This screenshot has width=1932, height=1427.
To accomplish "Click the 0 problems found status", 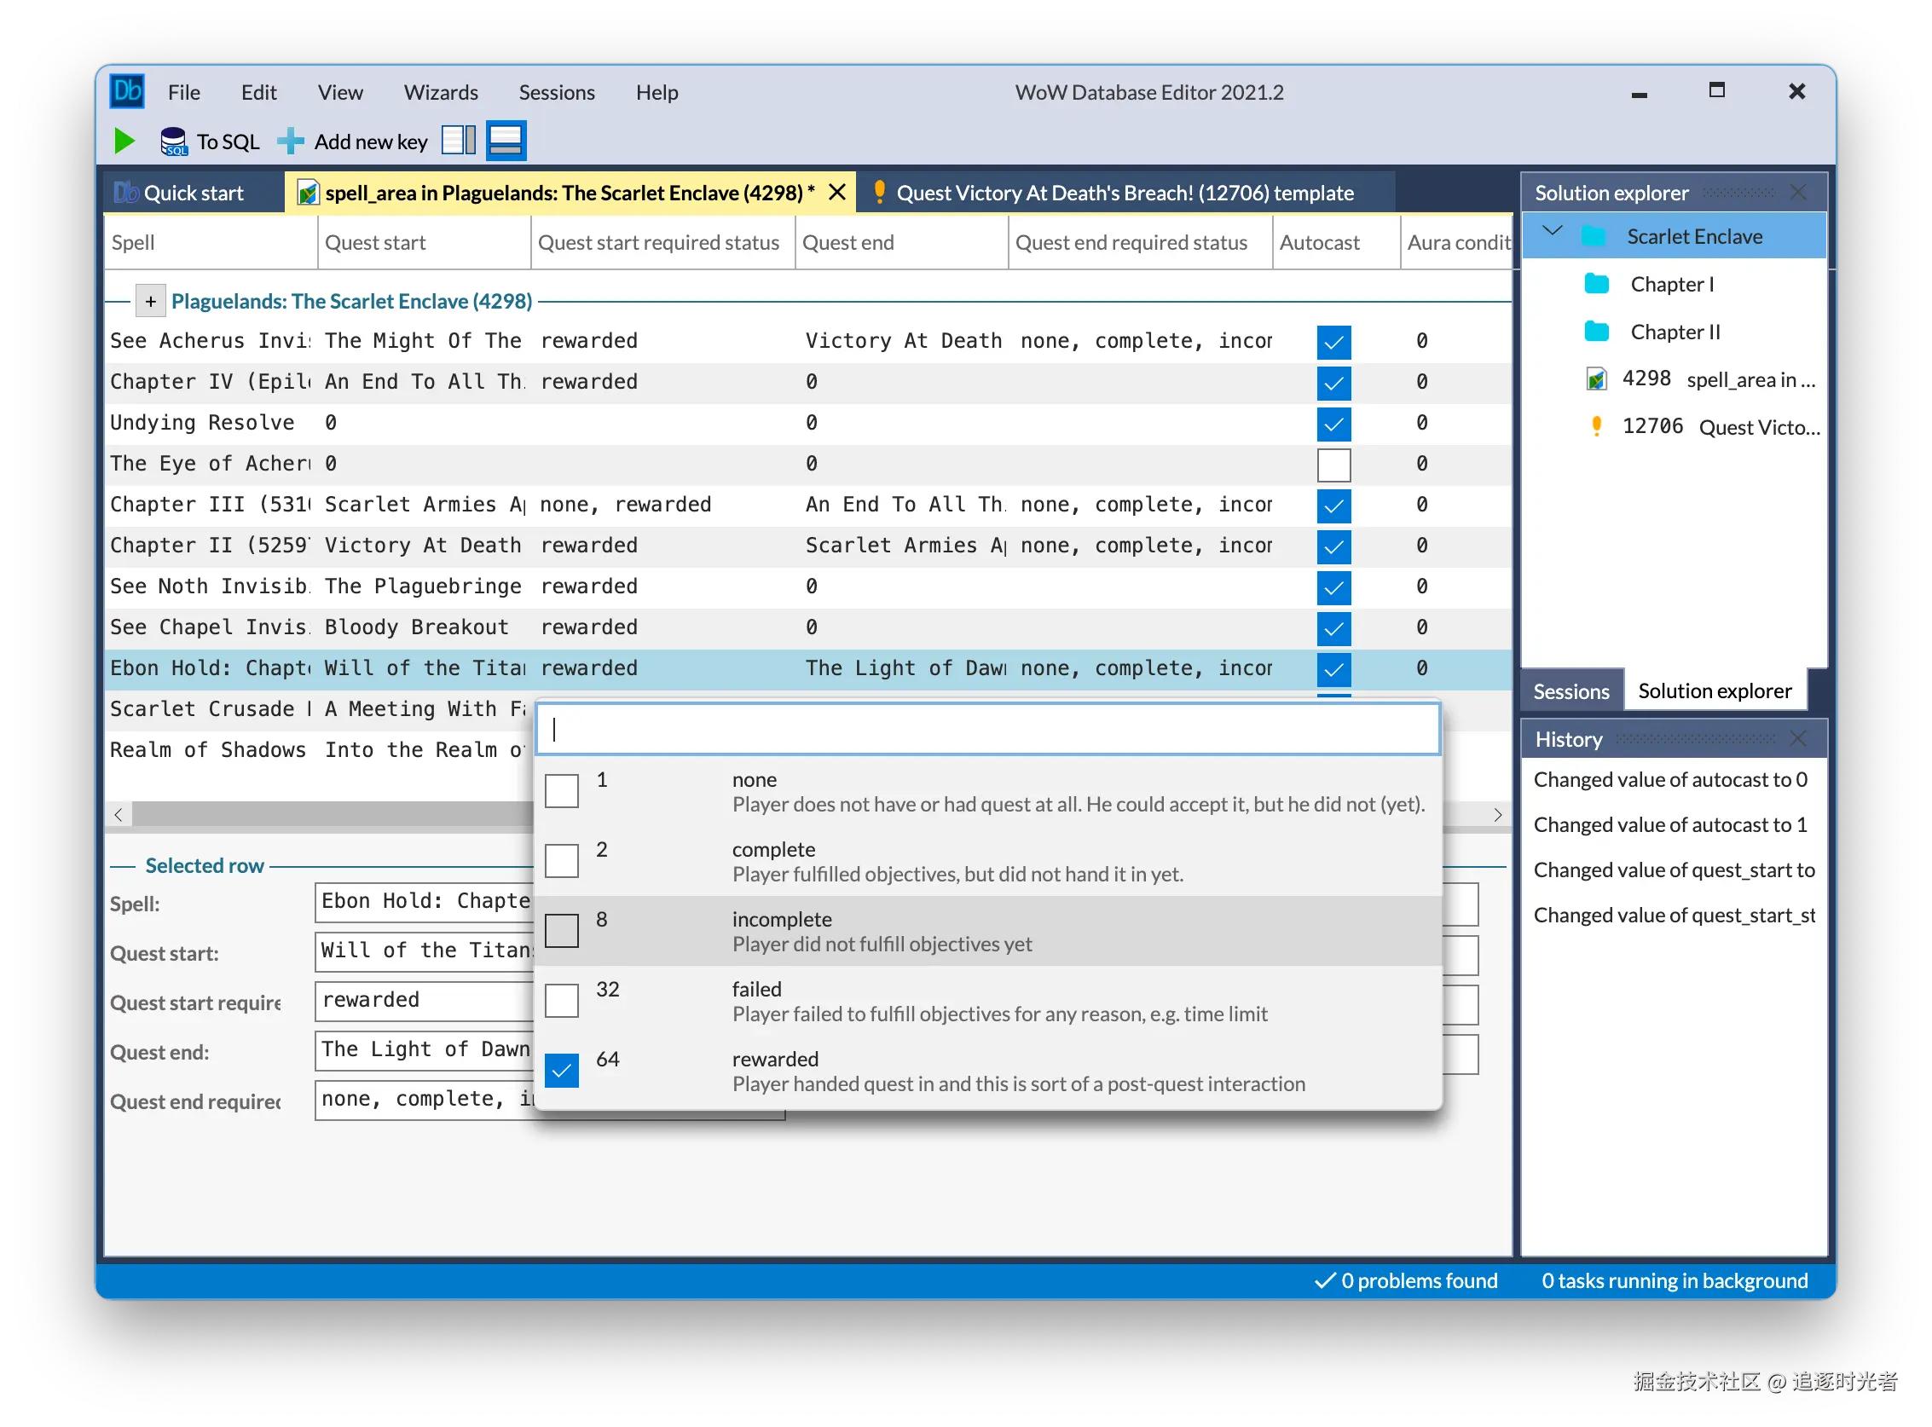I will tap(1406, 1280).
